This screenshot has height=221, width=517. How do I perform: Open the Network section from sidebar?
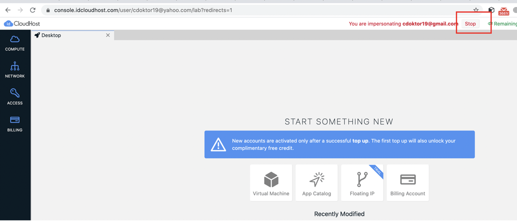[15, 67]
